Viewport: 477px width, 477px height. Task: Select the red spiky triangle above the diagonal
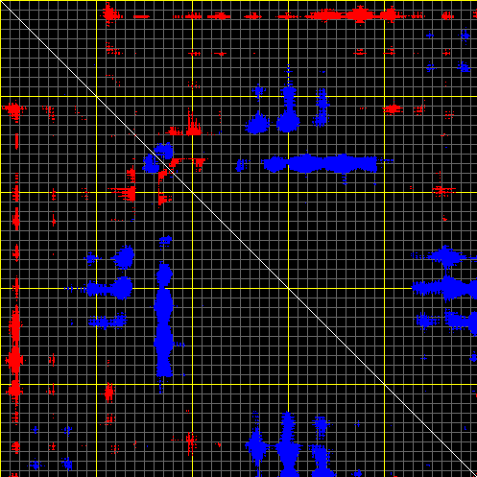[x=193, y=124]
